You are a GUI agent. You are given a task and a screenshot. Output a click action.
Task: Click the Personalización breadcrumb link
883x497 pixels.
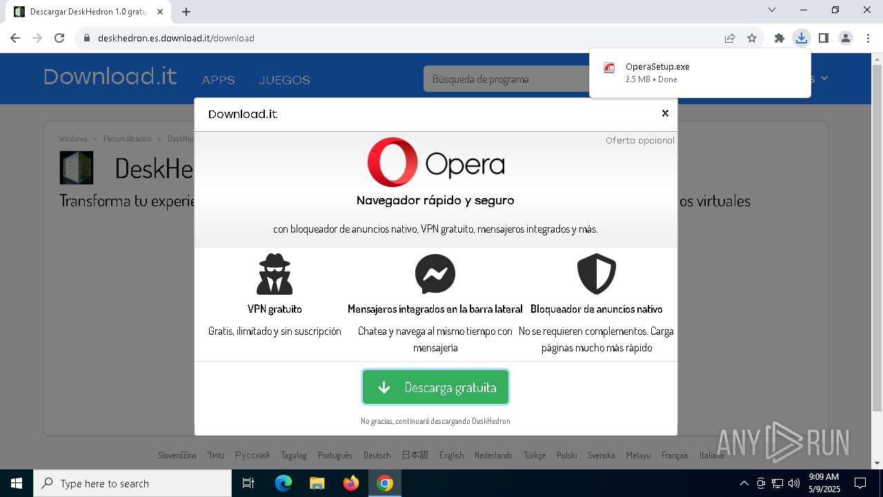click(x=127, y=139)
